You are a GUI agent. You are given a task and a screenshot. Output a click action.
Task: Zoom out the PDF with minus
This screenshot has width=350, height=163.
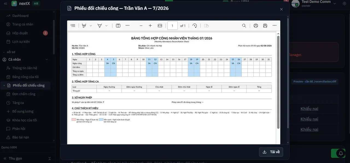(141, 26)
